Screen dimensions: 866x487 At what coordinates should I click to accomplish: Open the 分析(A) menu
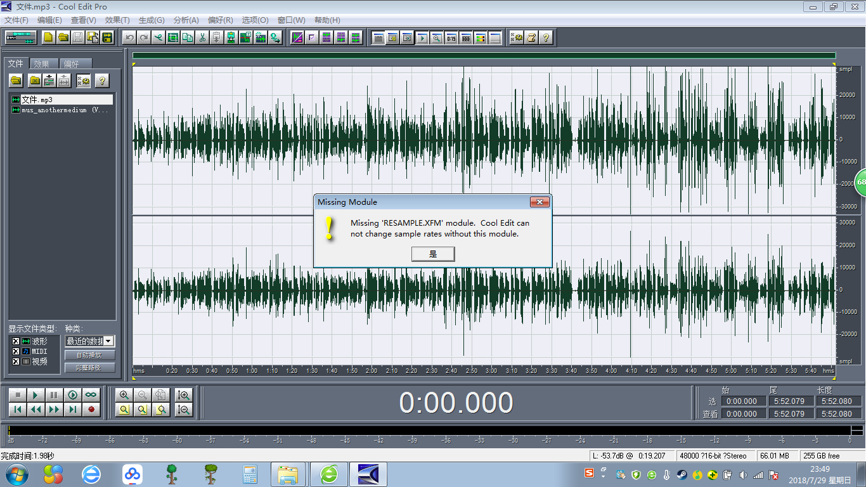pyautogui.click(x=186, y=20)
